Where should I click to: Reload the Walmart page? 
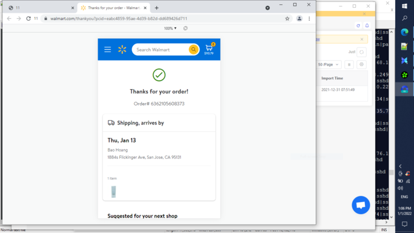point(28,18)
